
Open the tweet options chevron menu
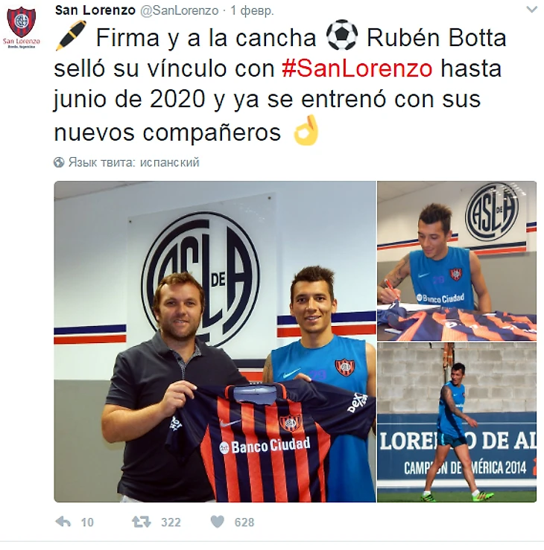[x=532, y=10]
